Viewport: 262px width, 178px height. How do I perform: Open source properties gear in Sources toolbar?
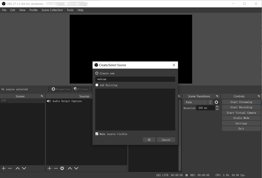click(x=62, y=168)
